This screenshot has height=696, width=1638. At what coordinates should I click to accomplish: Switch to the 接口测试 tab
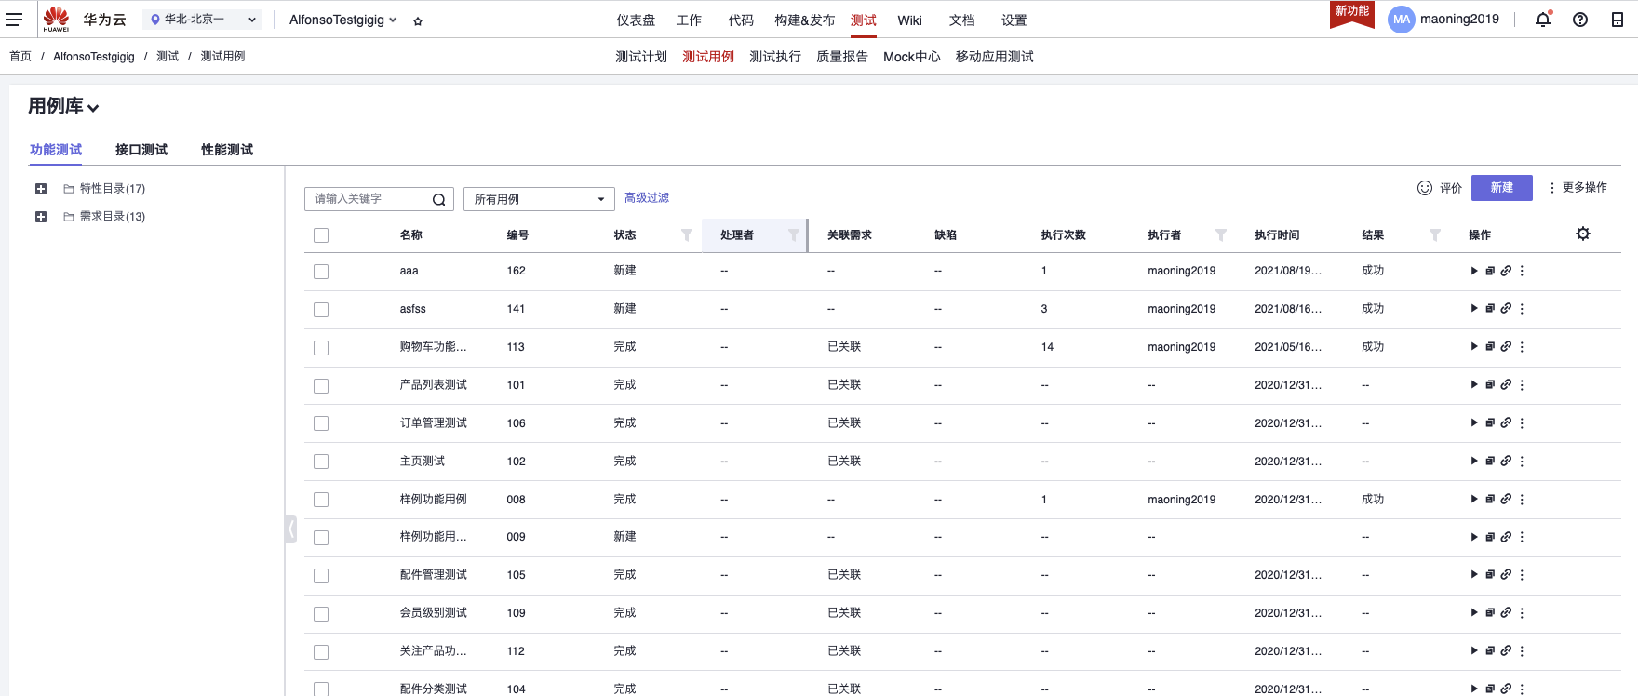point(141,150)
